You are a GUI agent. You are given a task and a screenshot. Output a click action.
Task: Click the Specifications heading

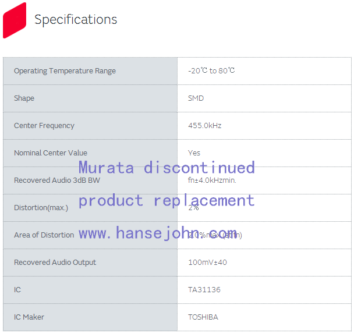pos(76,20)
